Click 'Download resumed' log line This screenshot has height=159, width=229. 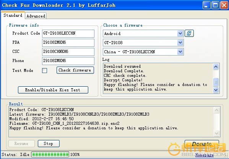(122, 67)
